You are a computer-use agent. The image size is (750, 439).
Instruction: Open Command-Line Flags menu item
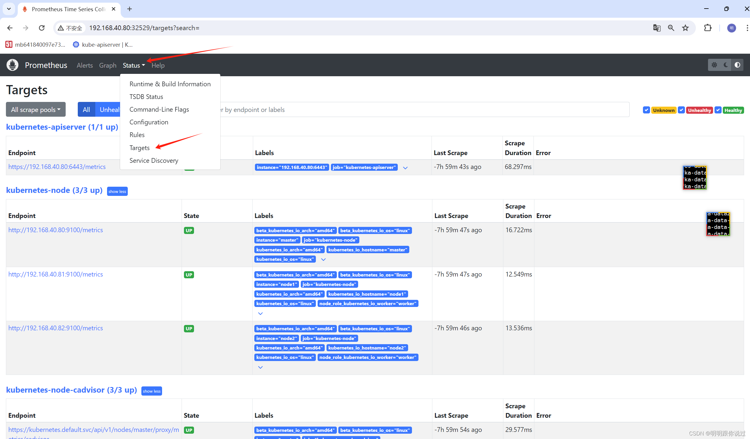coord(170,110)
